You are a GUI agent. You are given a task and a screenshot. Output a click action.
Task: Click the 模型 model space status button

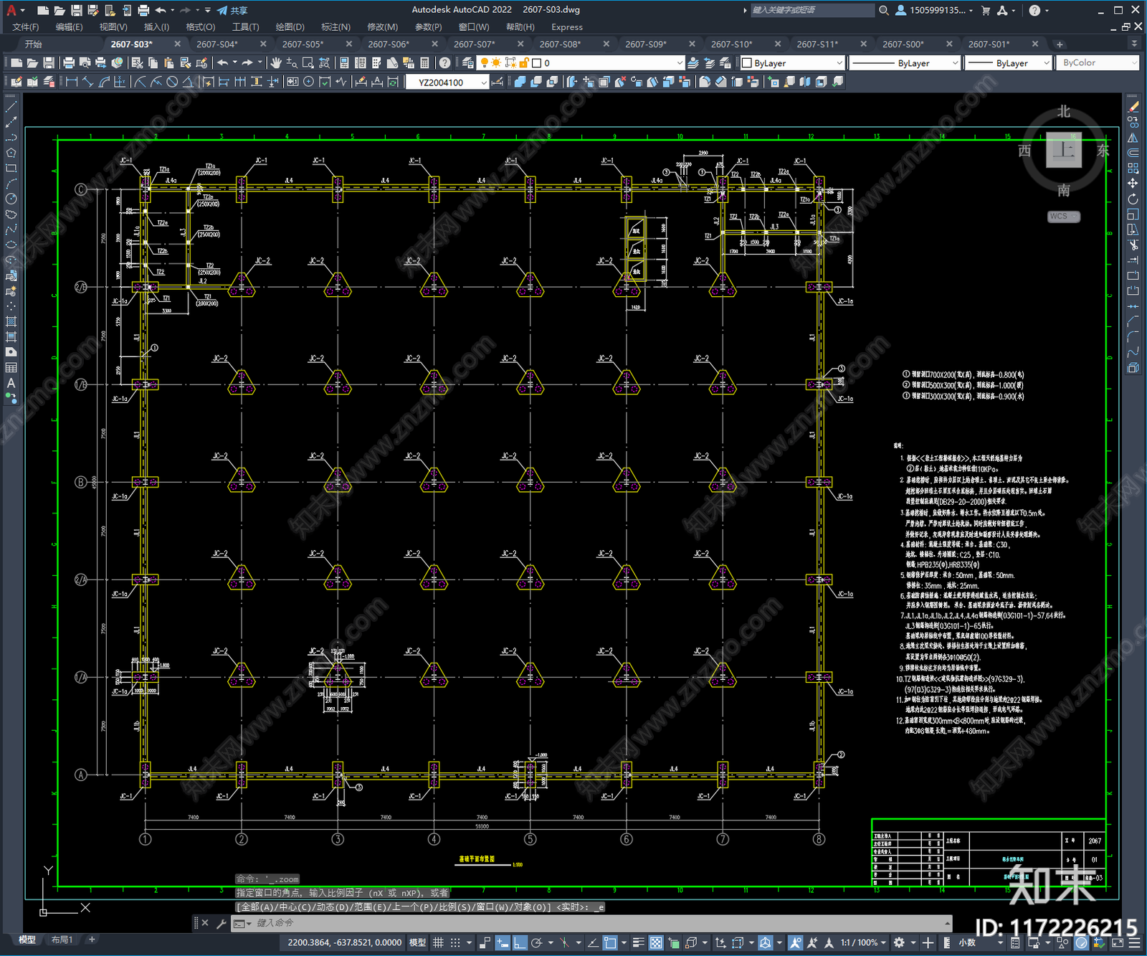coord(417,942)
